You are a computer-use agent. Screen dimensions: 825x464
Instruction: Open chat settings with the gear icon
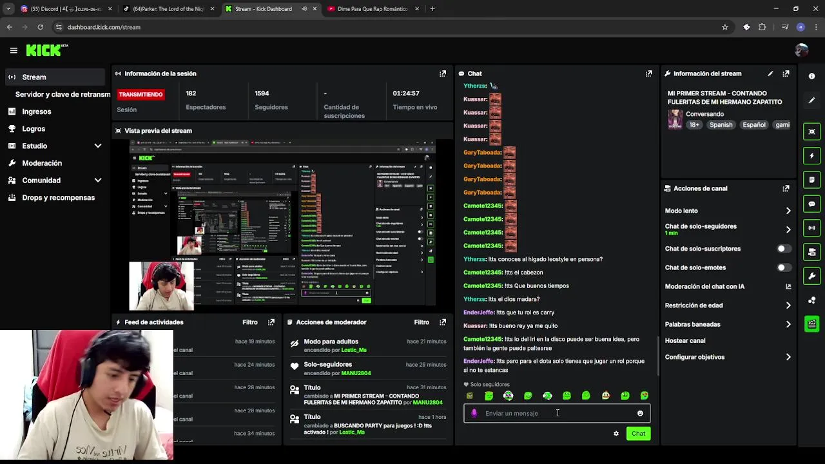click(x=616, y=434)
